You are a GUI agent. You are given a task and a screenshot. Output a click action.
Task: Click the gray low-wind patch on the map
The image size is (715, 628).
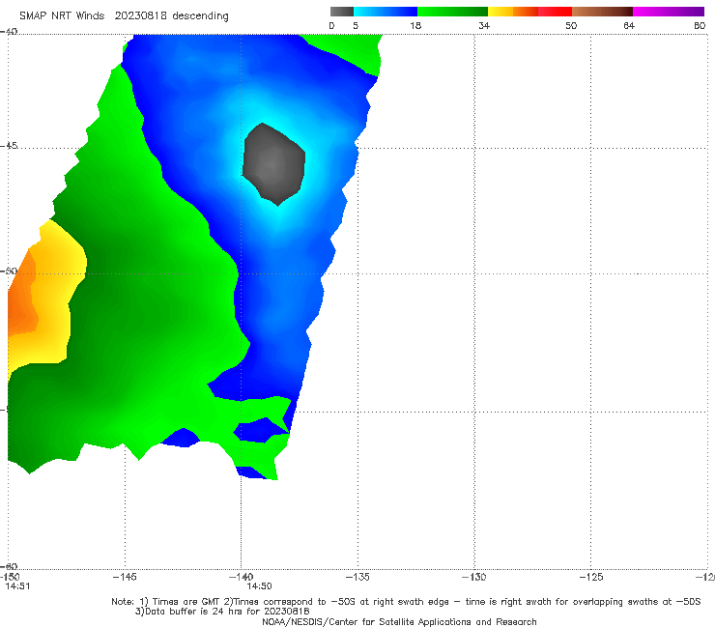pos(273,164)
